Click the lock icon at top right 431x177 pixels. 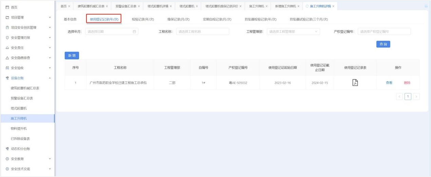pos(426,6)
